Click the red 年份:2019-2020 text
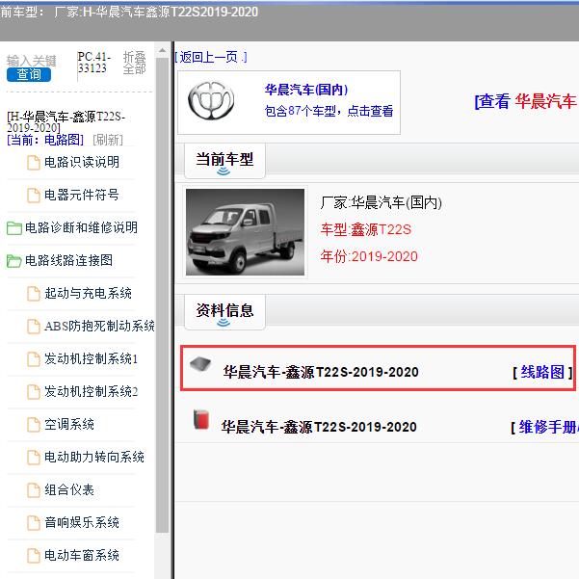579x579 pixels. (x=369, y=256)
